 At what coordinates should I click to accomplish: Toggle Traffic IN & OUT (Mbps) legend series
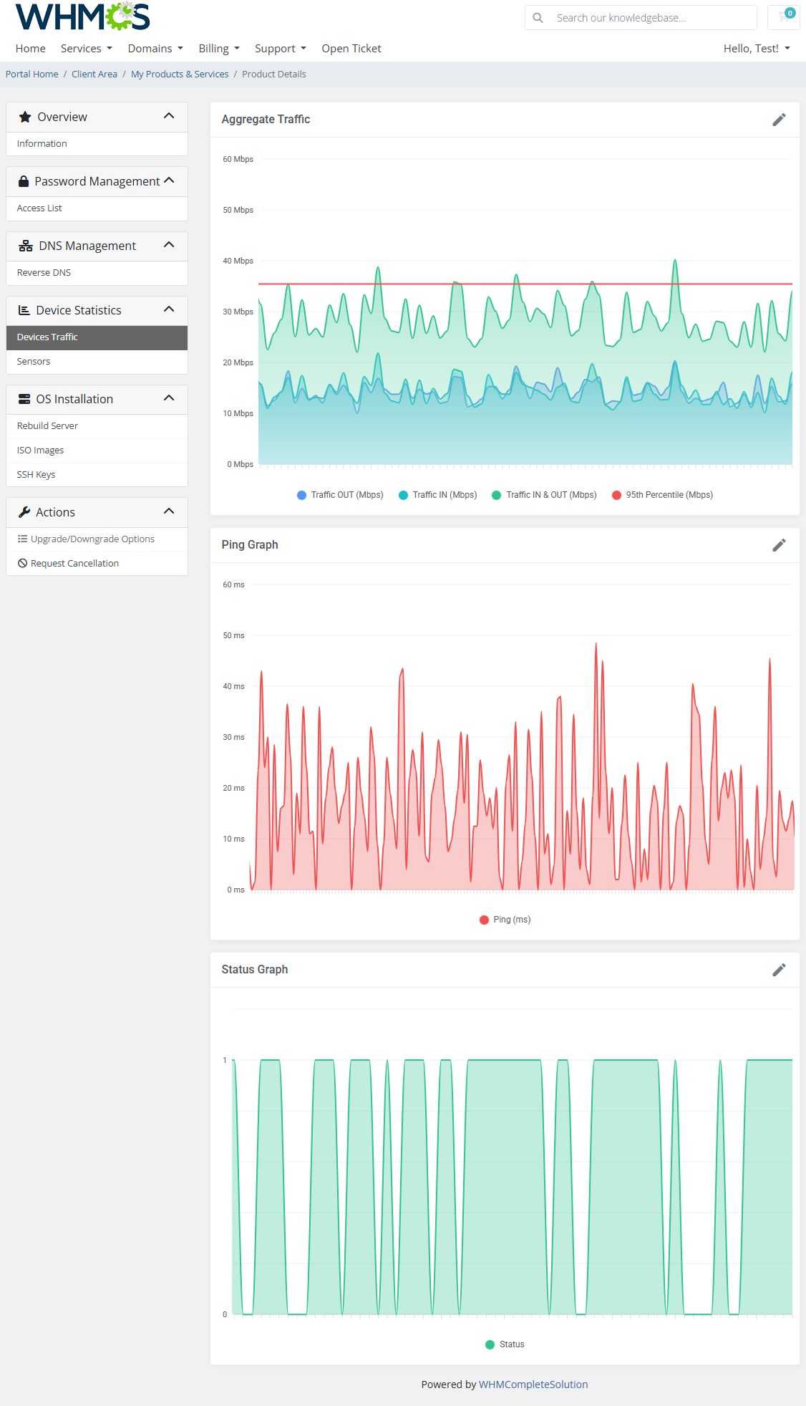(x=544, y=495)
